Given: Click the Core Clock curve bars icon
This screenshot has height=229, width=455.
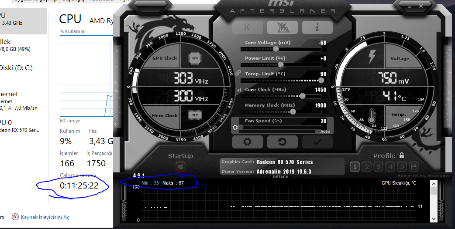Looking at the screenshot, I should [x=239, y=90].
